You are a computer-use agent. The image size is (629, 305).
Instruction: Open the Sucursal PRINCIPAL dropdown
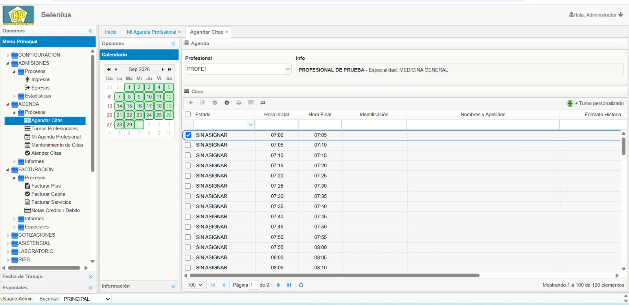pyautogui.click(x=86, y=299)
